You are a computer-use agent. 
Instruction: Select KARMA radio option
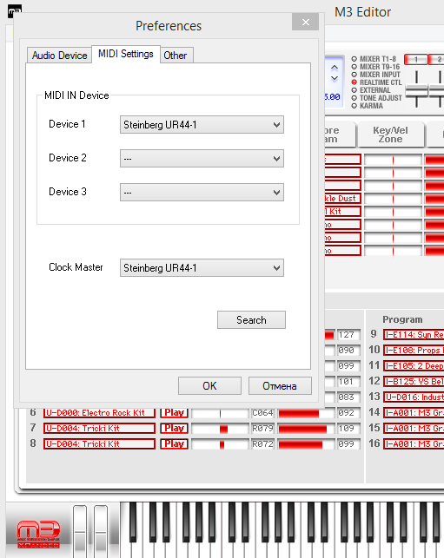pos(355,106)
